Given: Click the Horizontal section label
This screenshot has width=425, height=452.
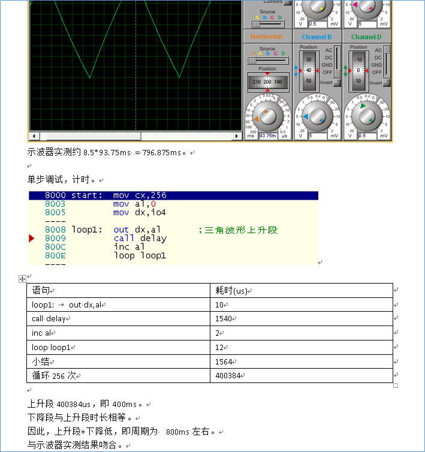Looking at the screenshot, I should tap(266, 37).
